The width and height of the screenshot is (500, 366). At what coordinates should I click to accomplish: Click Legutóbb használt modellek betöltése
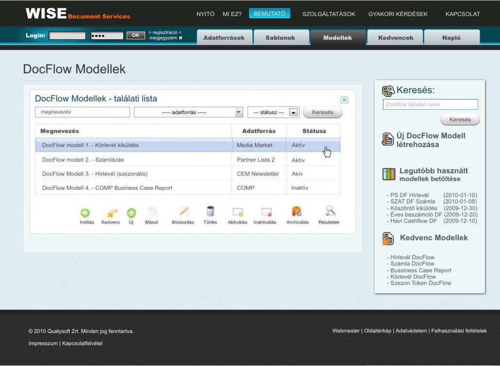(433, 175)
